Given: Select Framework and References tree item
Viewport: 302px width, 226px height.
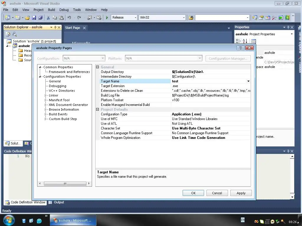Looking at the screenshot, I should pos(69,72).
